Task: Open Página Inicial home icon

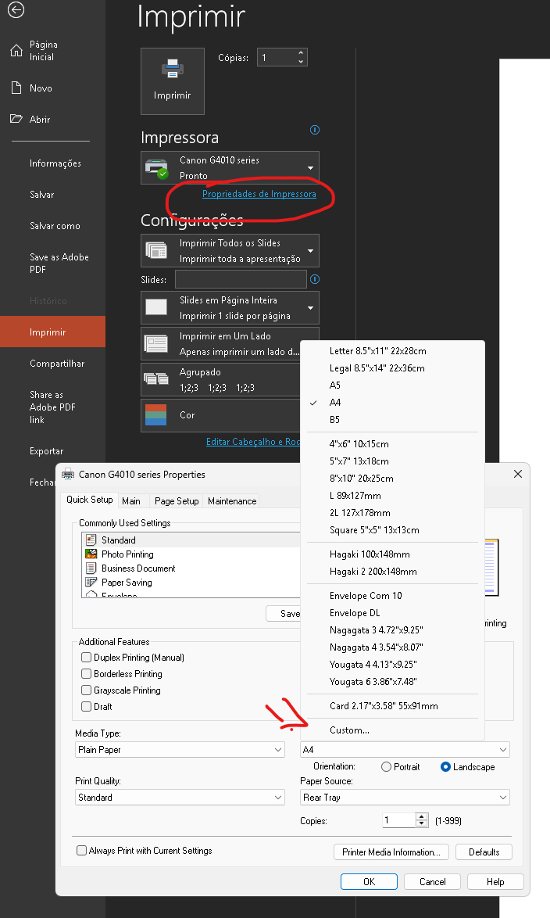Action: 16,51
